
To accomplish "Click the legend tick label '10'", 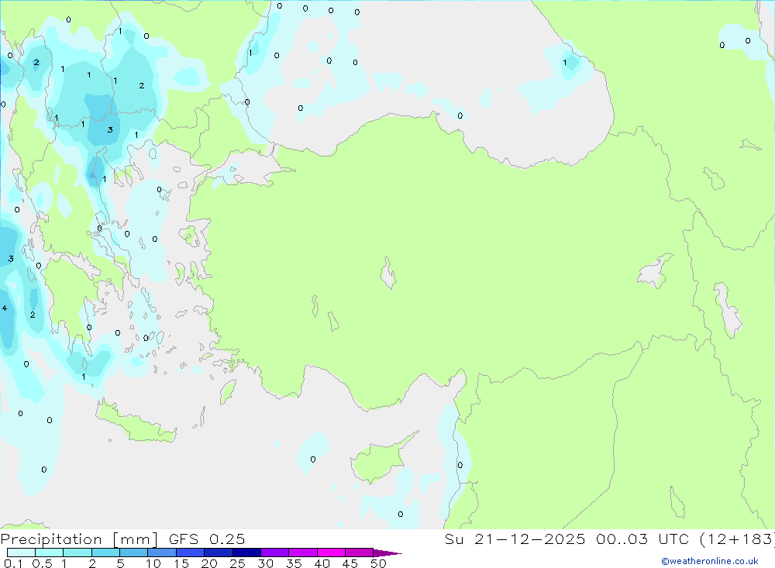I will (153, 563).
